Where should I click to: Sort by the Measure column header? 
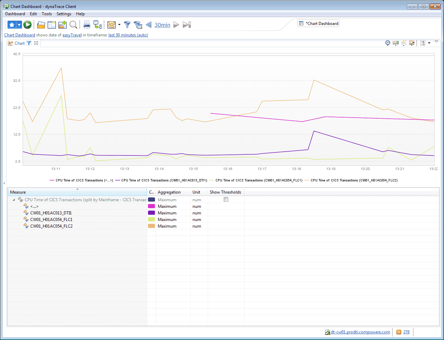click(77, 192)
